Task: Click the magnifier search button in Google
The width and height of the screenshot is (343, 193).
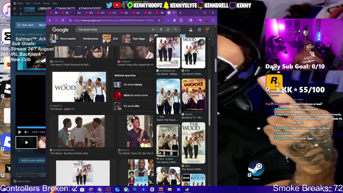Action: point(176,29)
